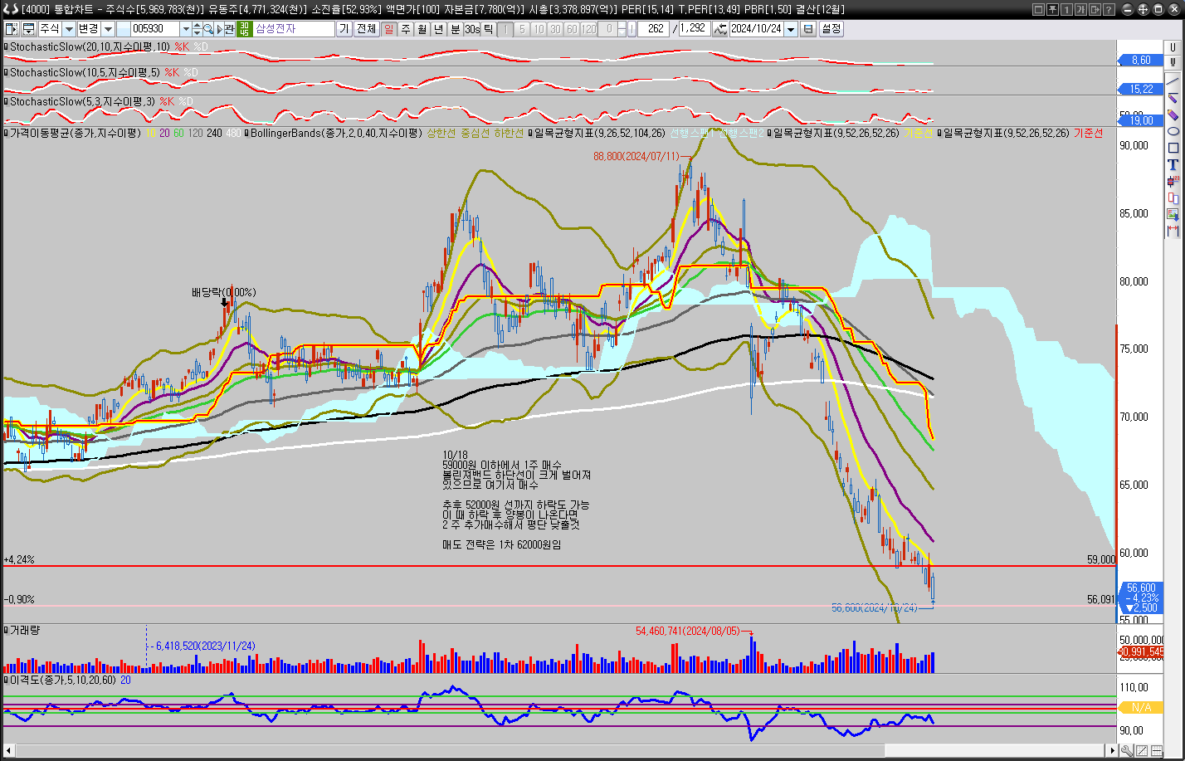The height and width of the screenshot is (761, 1185).
Task: Click the save chart image icon
Action: pyautogui.click(x=1173, y=214)
